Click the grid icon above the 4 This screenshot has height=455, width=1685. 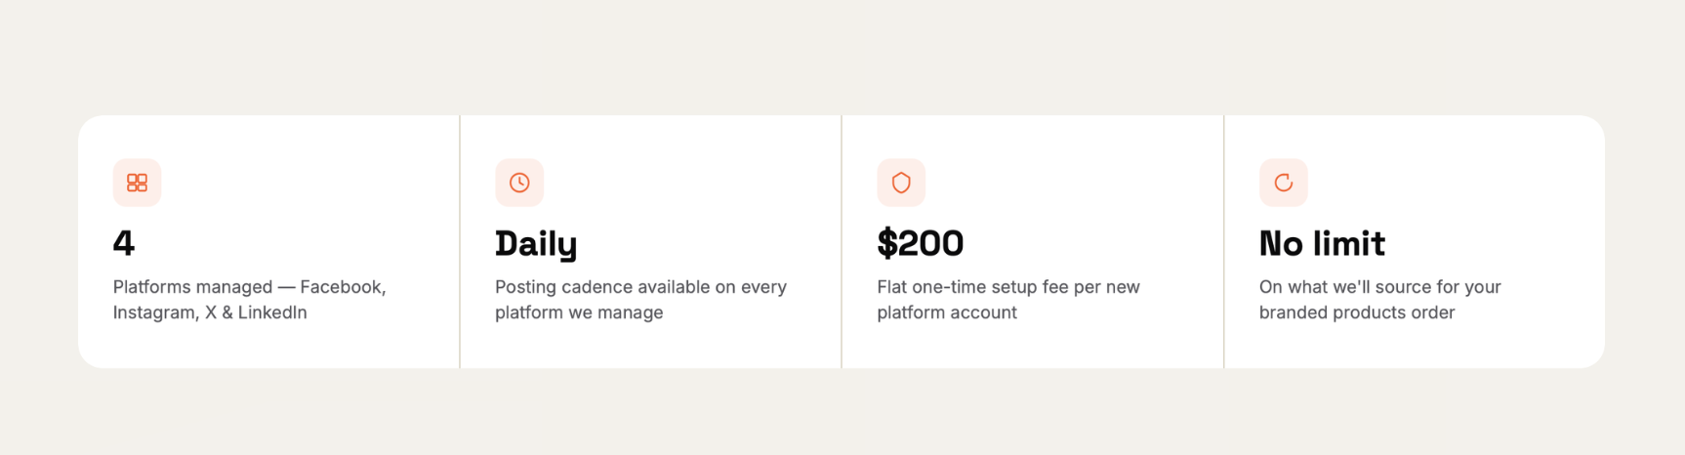click(137, 183)
